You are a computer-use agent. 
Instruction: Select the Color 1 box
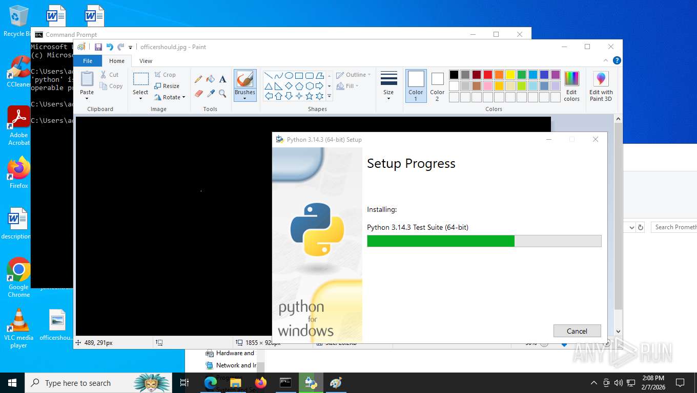(x=416, y=86)
